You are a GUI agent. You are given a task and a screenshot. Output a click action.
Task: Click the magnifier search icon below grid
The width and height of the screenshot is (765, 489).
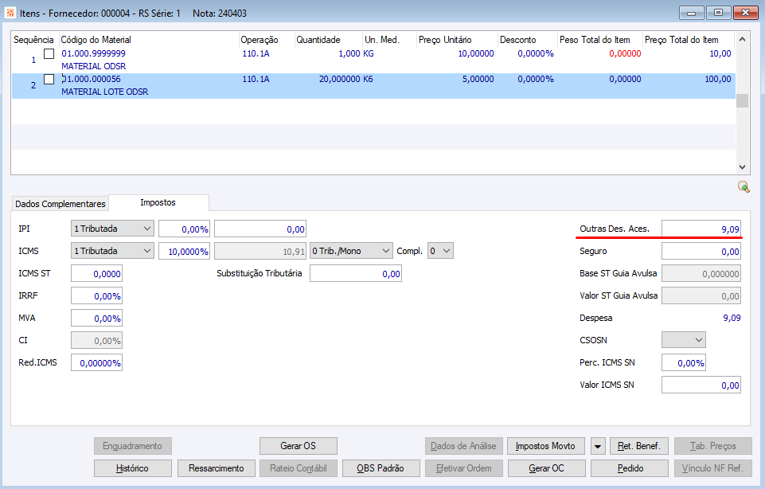[744, 187]
